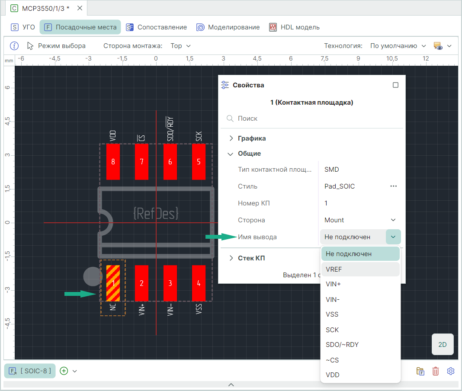
Task: Select pad number 5 on the footprint
Action: [x=199, y=162]
